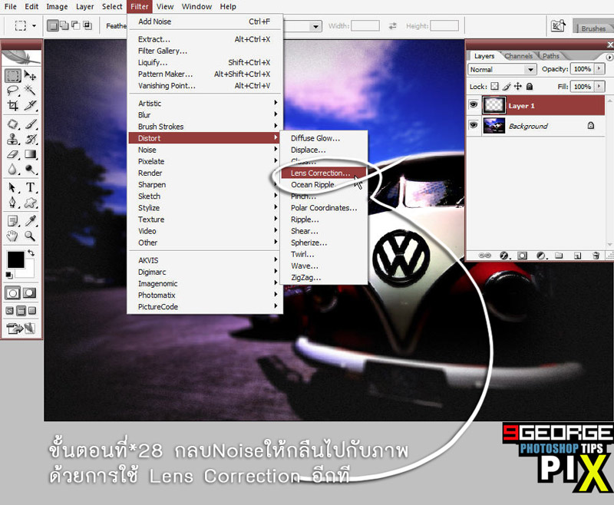
Task: Open the Image menu
Action: 57,7
